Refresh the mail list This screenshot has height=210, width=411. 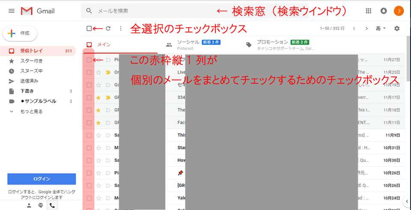pyautogui.click(x=108, y=29)
